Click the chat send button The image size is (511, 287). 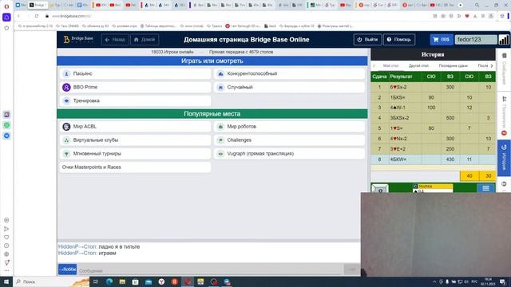pyautogui.click(x=352, y=269)
